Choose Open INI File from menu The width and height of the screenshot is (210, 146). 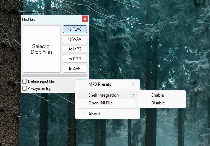point(107,103)
